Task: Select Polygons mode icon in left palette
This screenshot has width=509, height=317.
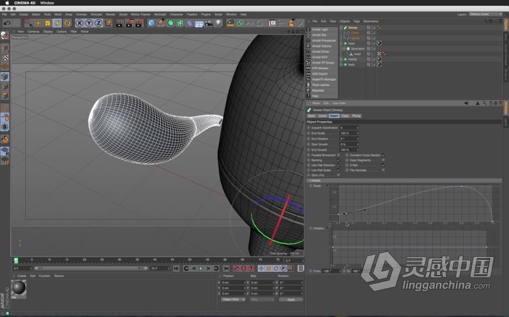Action: (x=4, y=95)
